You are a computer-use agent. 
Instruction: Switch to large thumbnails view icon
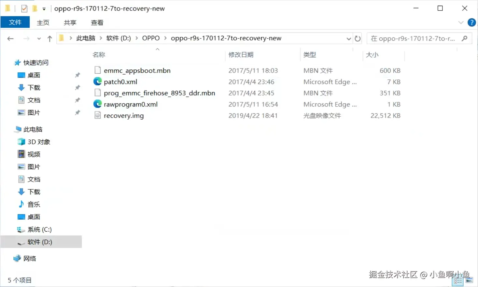(x=469, y=281)
